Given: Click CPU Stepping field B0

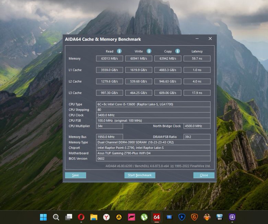Looking at the screenshot, I should pyautogui.click(x=153, y=110).
